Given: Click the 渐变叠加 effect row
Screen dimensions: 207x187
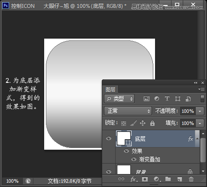Looking at the screenshot, I should coord(149,159).
